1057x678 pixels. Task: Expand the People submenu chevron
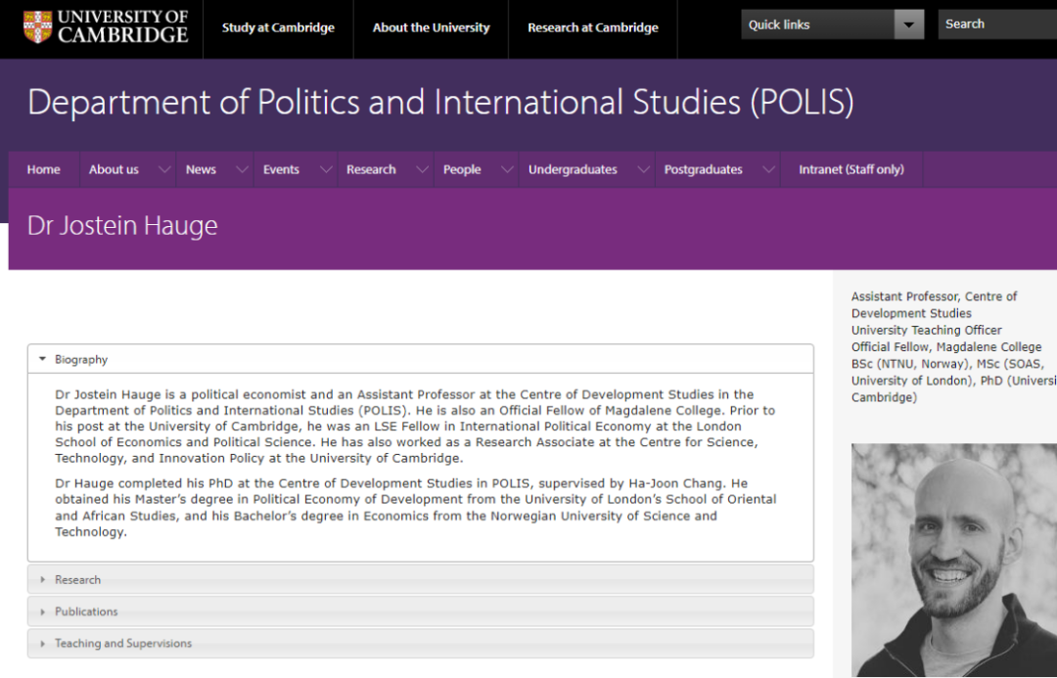(x=507, y=169)
